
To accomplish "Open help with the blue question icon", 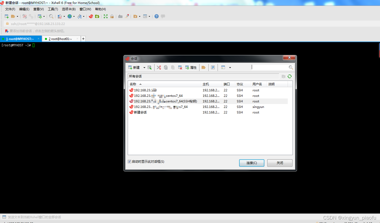I will (157, 16).
